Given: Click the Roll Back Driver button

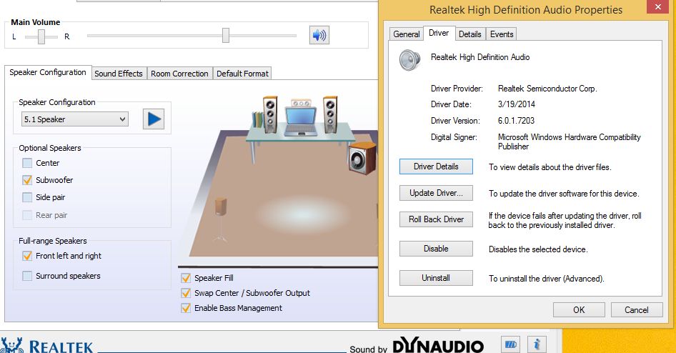Looking at the screenshot, I should pyautogui.click(x=436, y=219).
